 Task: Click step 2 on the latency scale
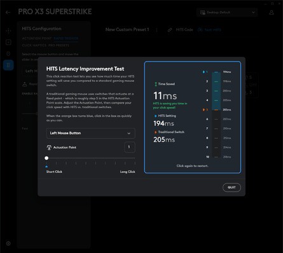pyautogui.click(x=207, y=81)
